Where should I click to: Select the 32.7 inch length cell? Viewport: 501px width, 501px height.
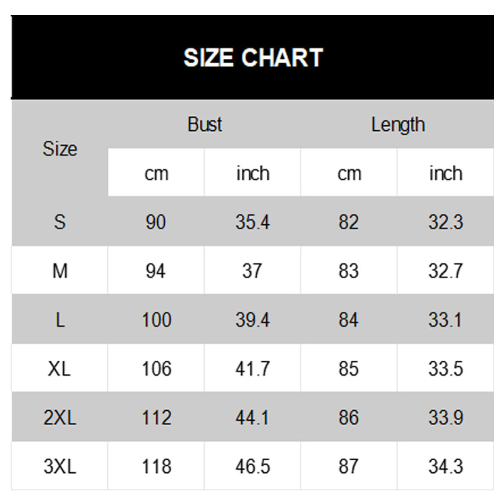[x=445, y=271]
